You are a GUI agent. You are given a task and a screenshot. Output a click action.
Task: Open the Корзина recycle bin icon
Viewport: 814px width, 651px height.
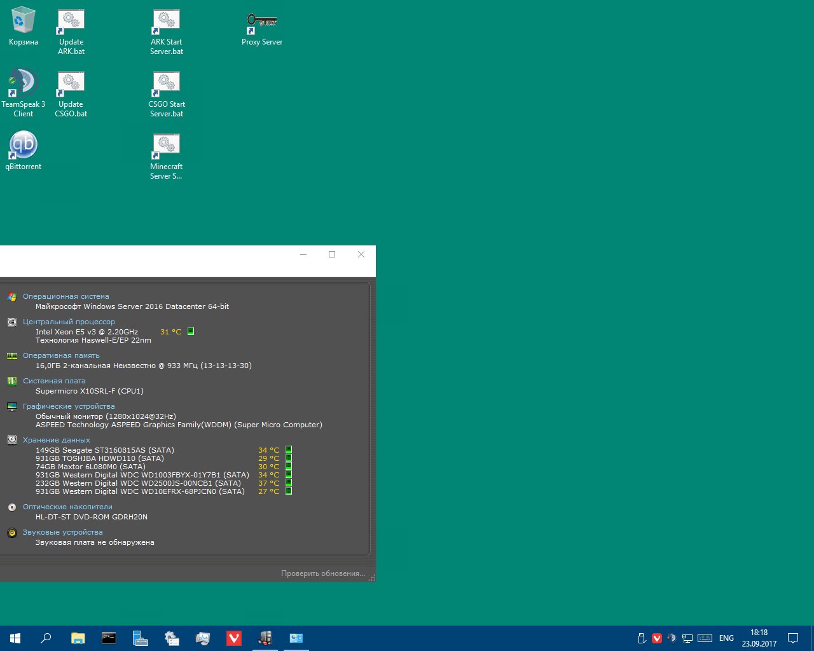coord(23,27)
